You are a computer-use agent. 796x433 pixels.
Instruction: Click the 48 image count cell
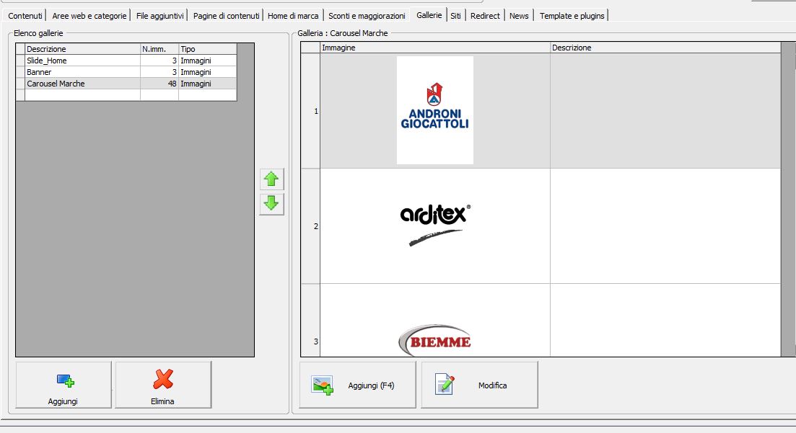[x=159, y=84]
